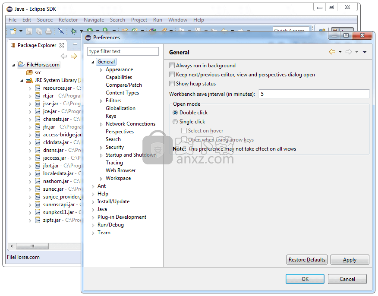This screenshot has width=378, height=296.
Task: Open the dropdown next to Preferences back arrow
Action: (x=340, y=52)
